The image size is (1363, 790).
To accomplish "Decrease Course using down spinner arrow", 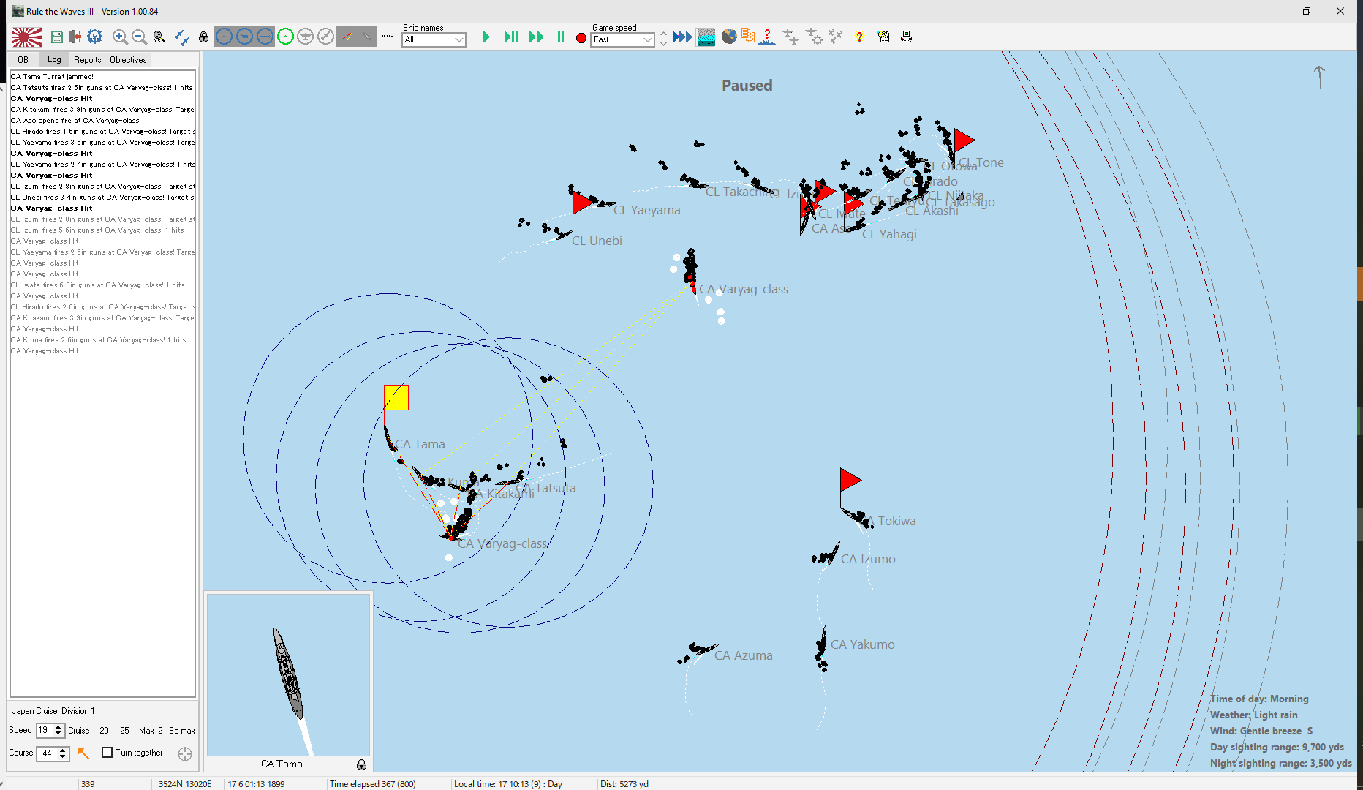I will coord(63,756).
